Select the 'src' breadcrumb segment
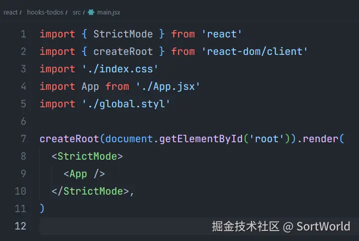Image resolution: width=359 pixels, height=241 pixels. tap(77, 12)
